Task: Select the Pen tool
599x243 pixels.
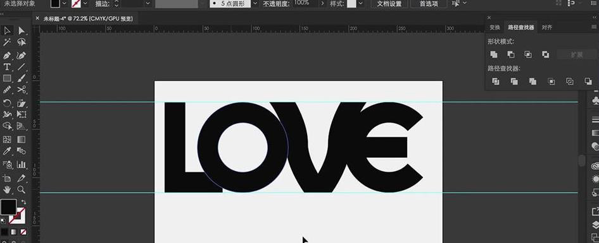Action: 7,55
